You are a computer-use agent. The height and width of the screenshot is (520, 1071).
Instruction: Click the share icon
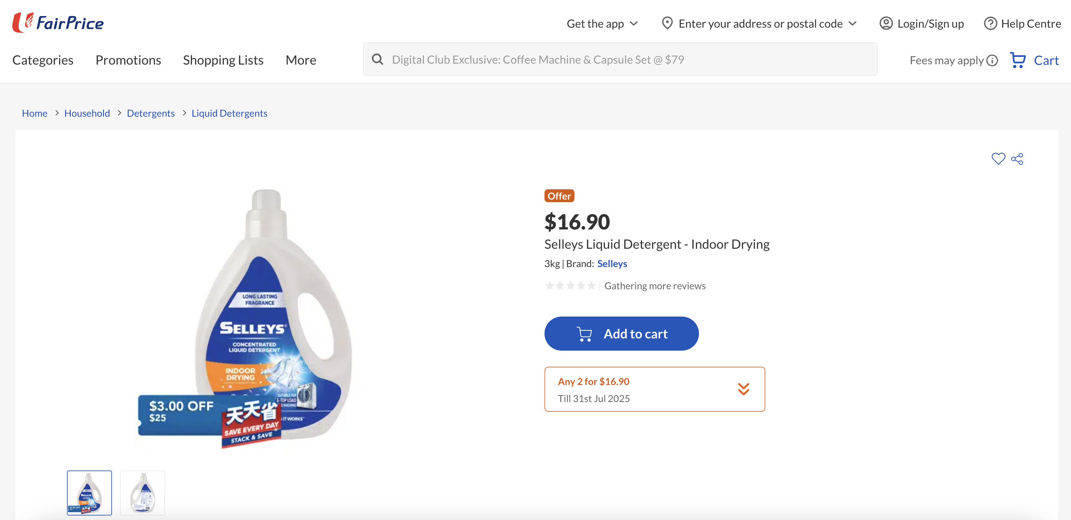tap(1017, 159)
